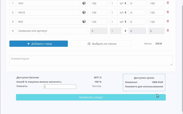Click the Итого amount 370 ₽
This screenshot has width=183, height=114.
pos(158,44)
